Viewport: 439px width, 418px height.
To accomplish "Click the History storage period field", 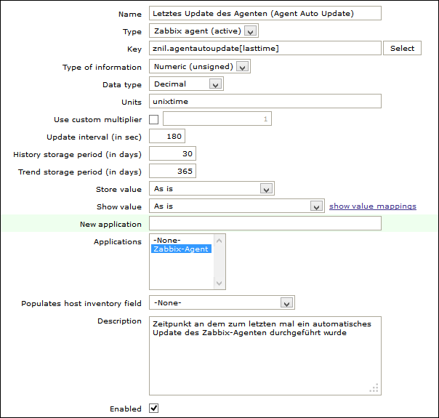I will pos(172,154).
